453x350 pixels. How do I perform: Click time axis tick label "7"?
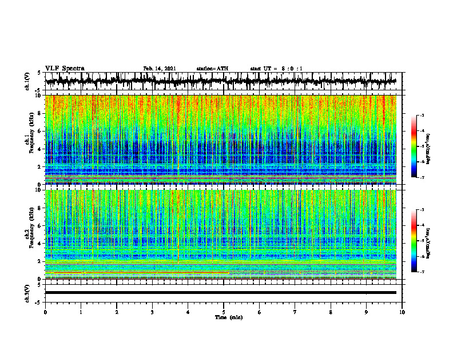click(x=295, y=312)
